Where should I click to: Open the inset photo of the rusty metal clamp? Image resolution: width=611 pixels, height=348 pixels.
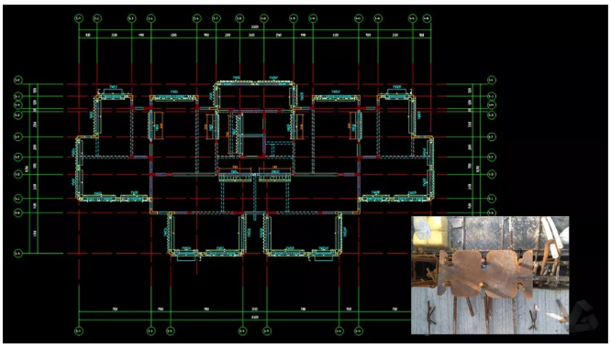coord(490,276)
